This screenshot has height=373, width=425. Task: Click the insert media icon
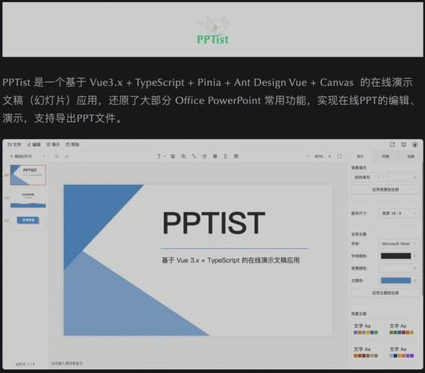click(x=236, y=156)
